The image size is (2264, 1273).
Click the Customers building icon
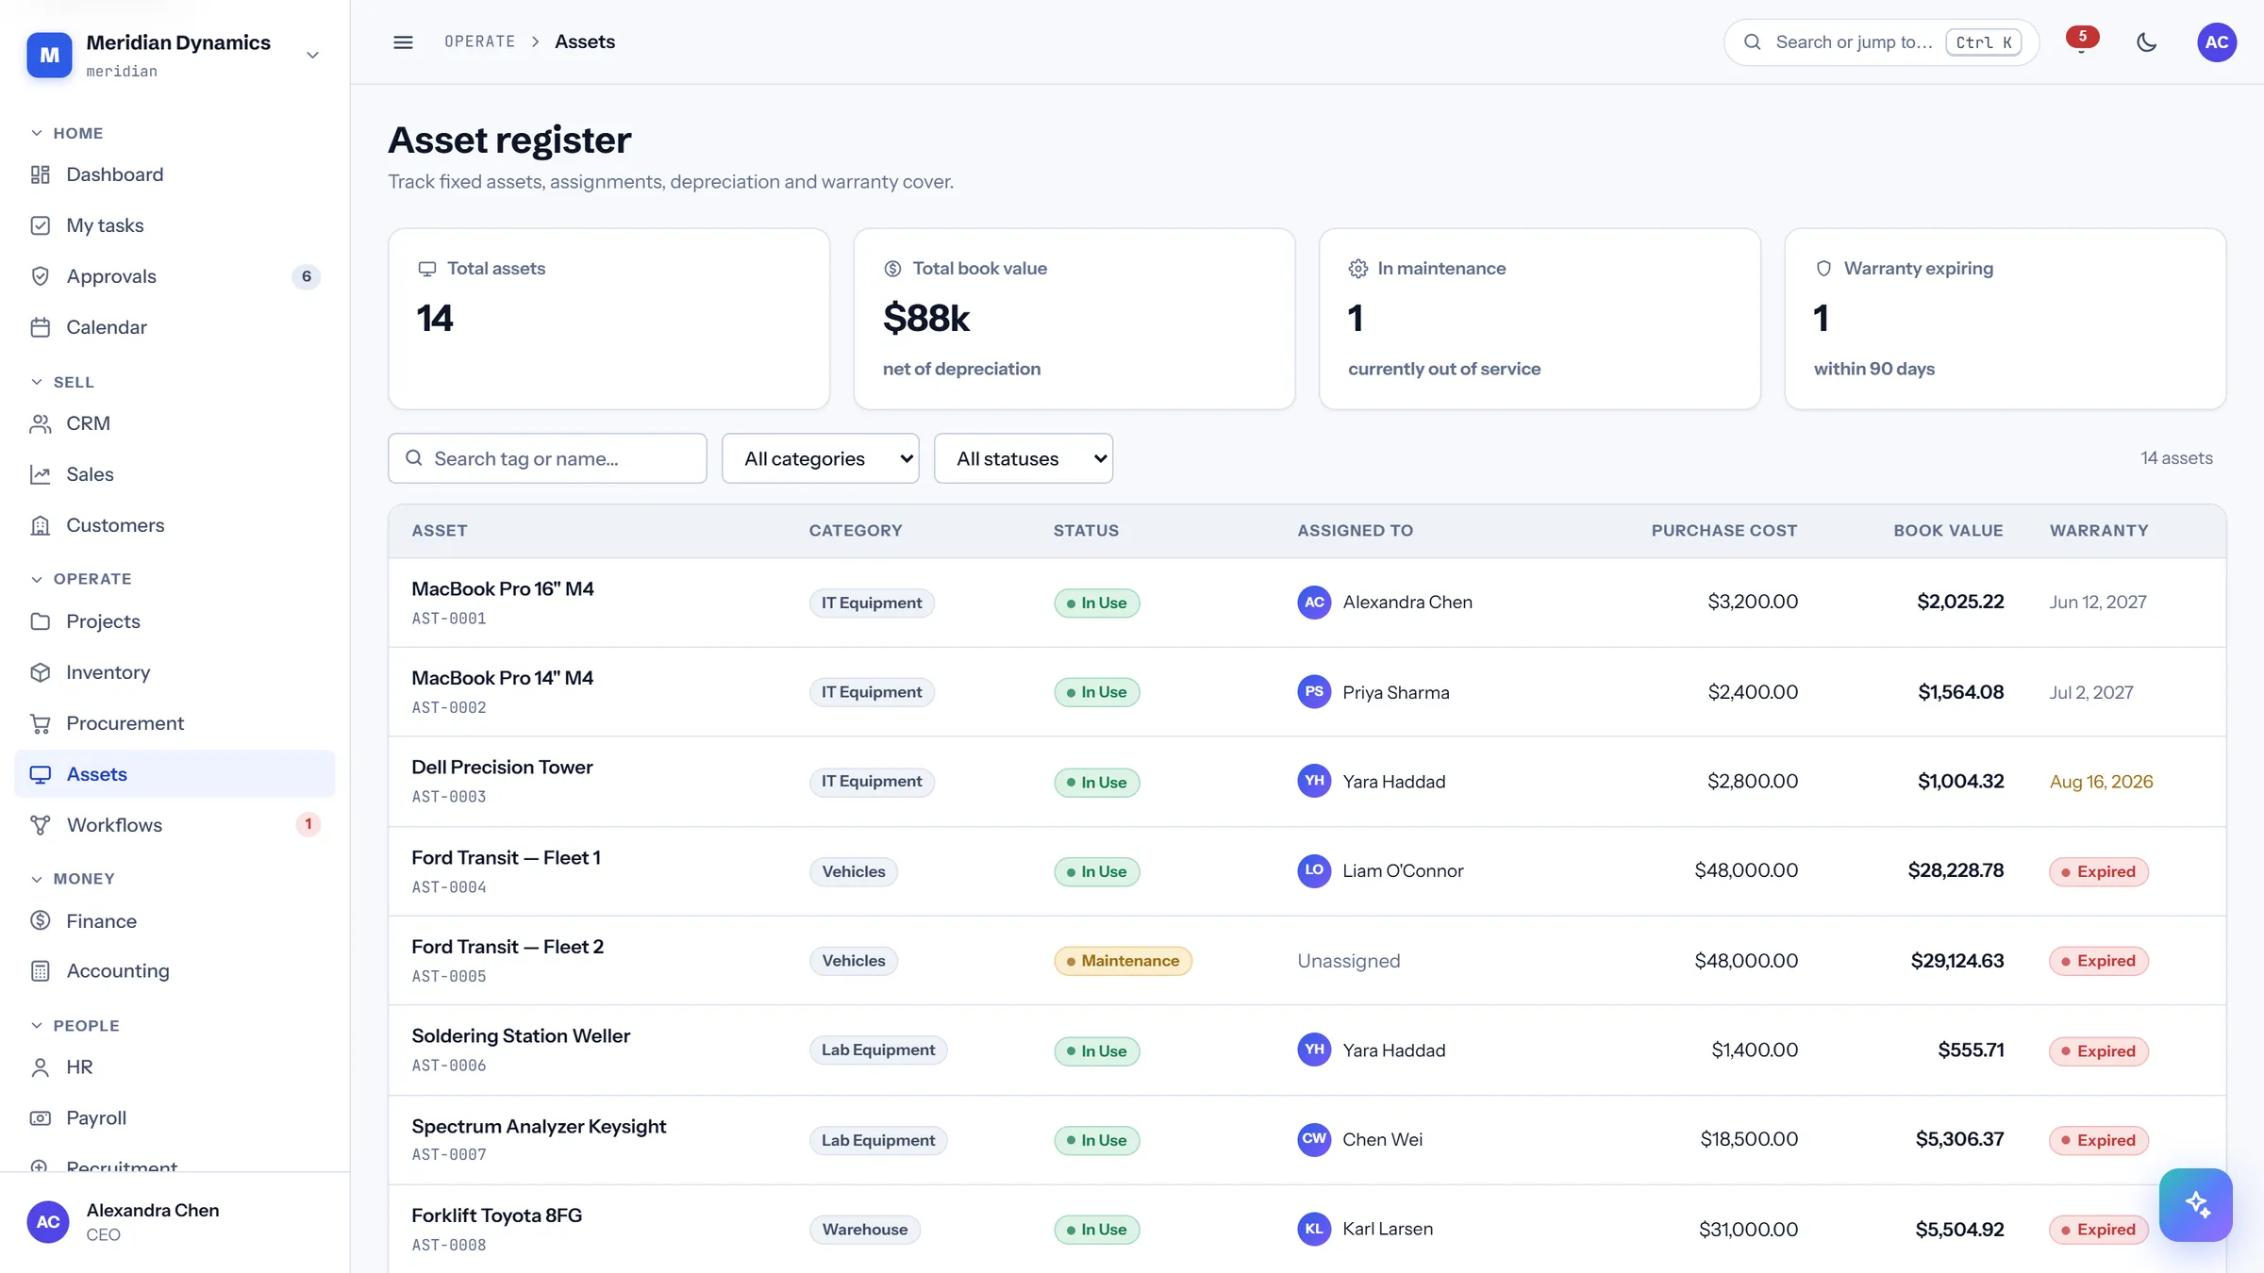coord(41,525)
